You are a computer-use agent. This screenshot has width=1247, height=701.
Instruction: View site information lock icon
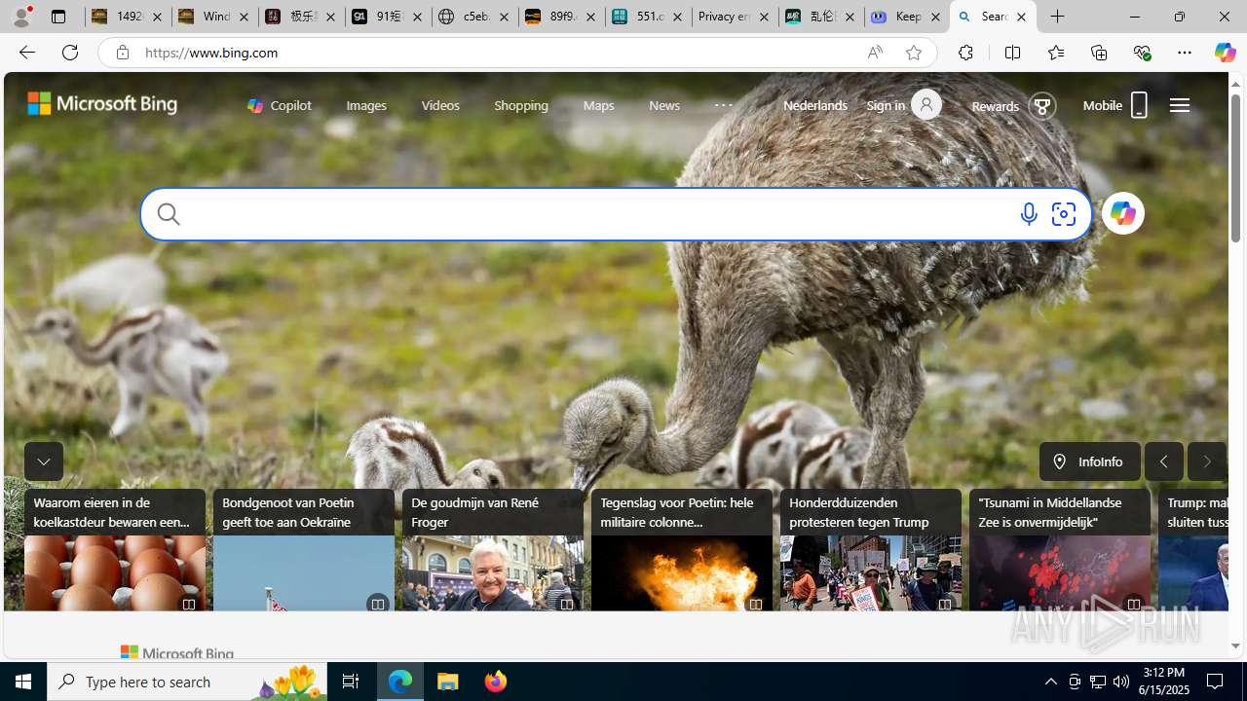(122, 53)
